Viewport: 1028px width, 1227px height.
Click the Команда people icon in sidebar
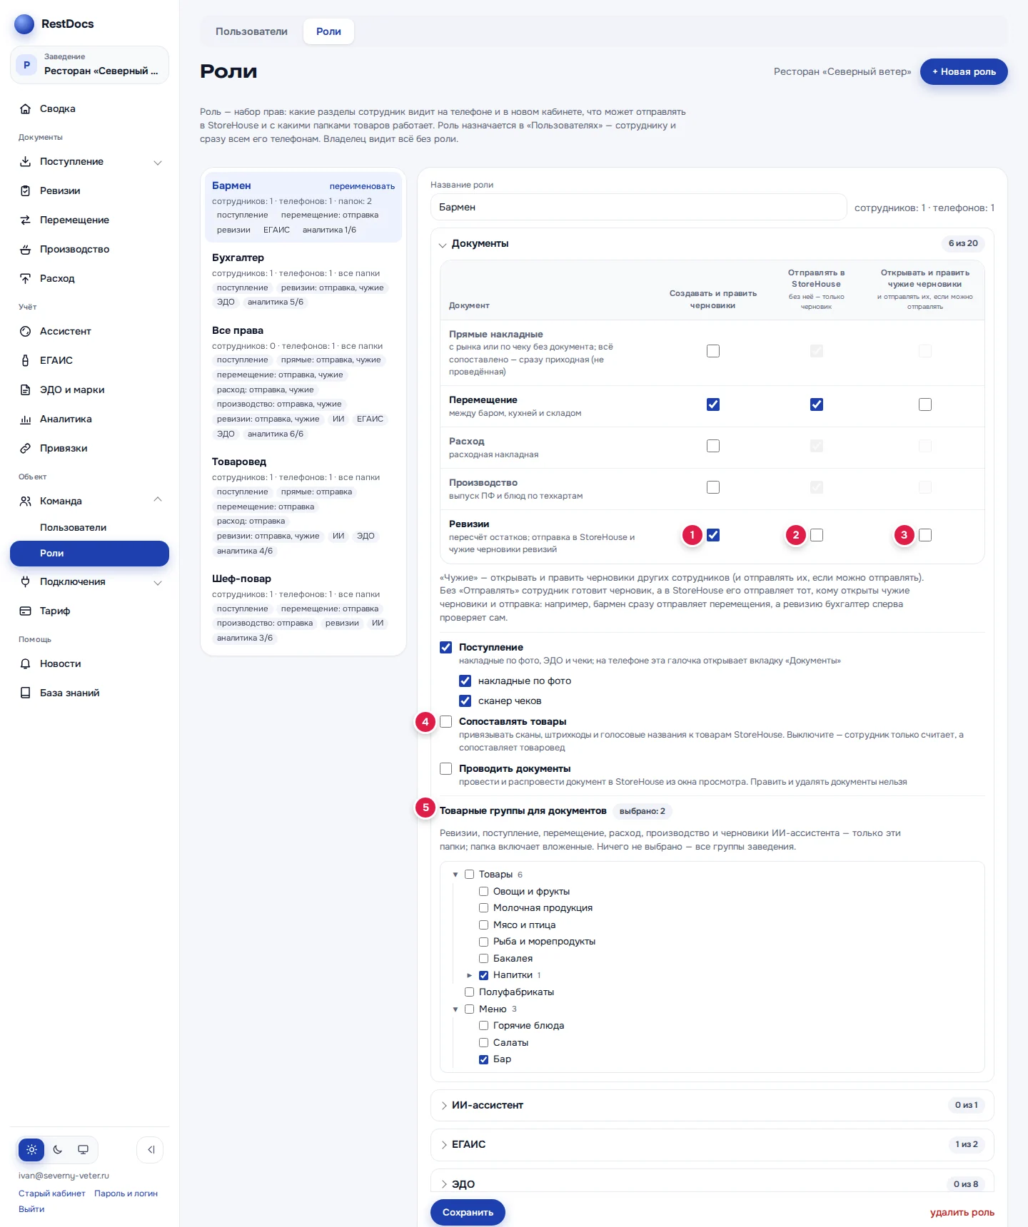(26, 502)
